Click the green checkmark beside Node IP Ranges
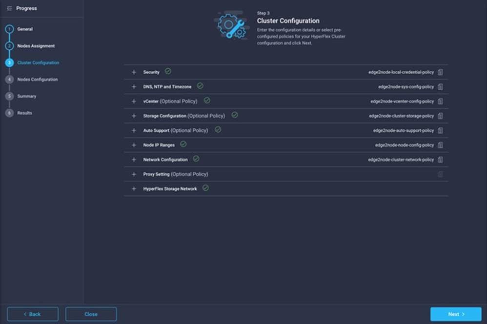This screenshot has height=324, width=487. pyautogui.click(x=183, y=144)
